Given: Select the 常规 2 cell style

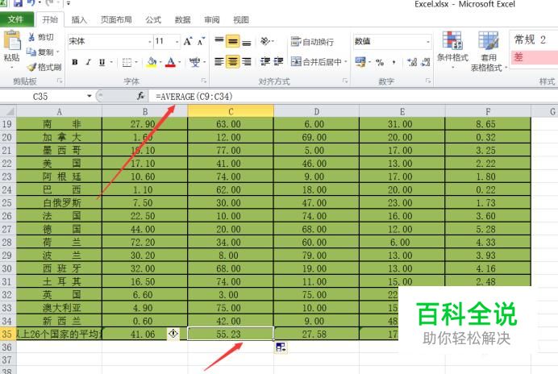Looking at the screenshot, I should point(535,39).
